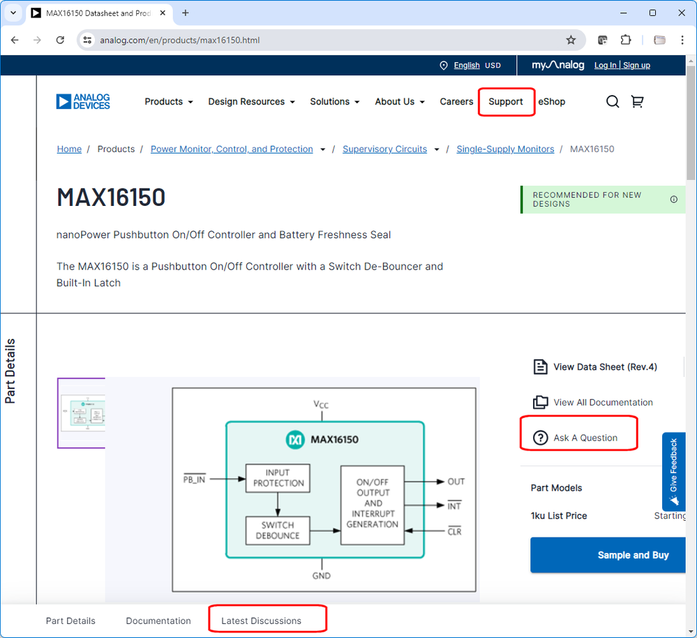Screen dimensions: 697x638
Task: Click the Recommended for New Designs badge
Action: pos(603,200)
